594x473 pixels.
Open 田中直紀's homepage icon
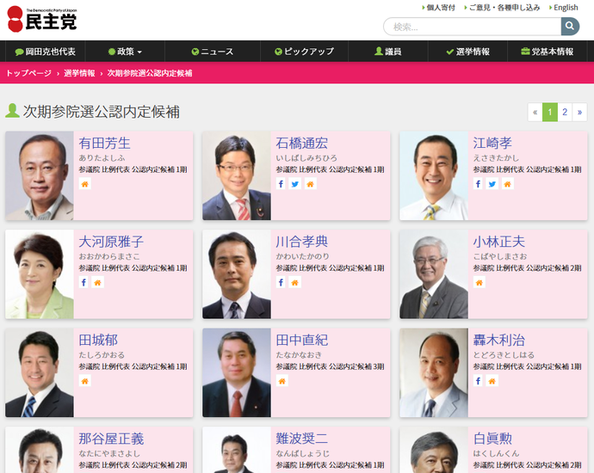[282, 381]
